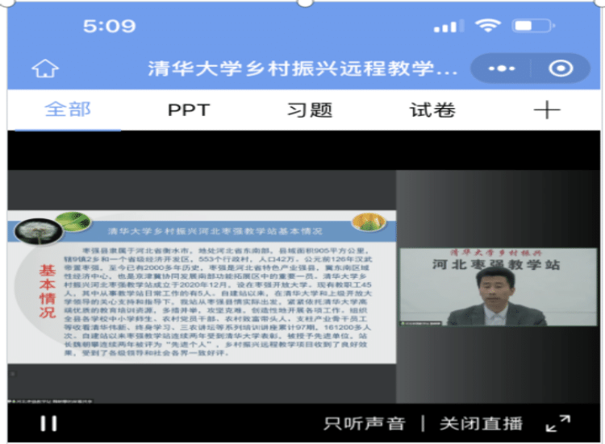Viewport: 605px width, 444px height.
Task: Enter fullscreen with the expand arrows icon
Action: pyautogui.click(x=558, y=423)
